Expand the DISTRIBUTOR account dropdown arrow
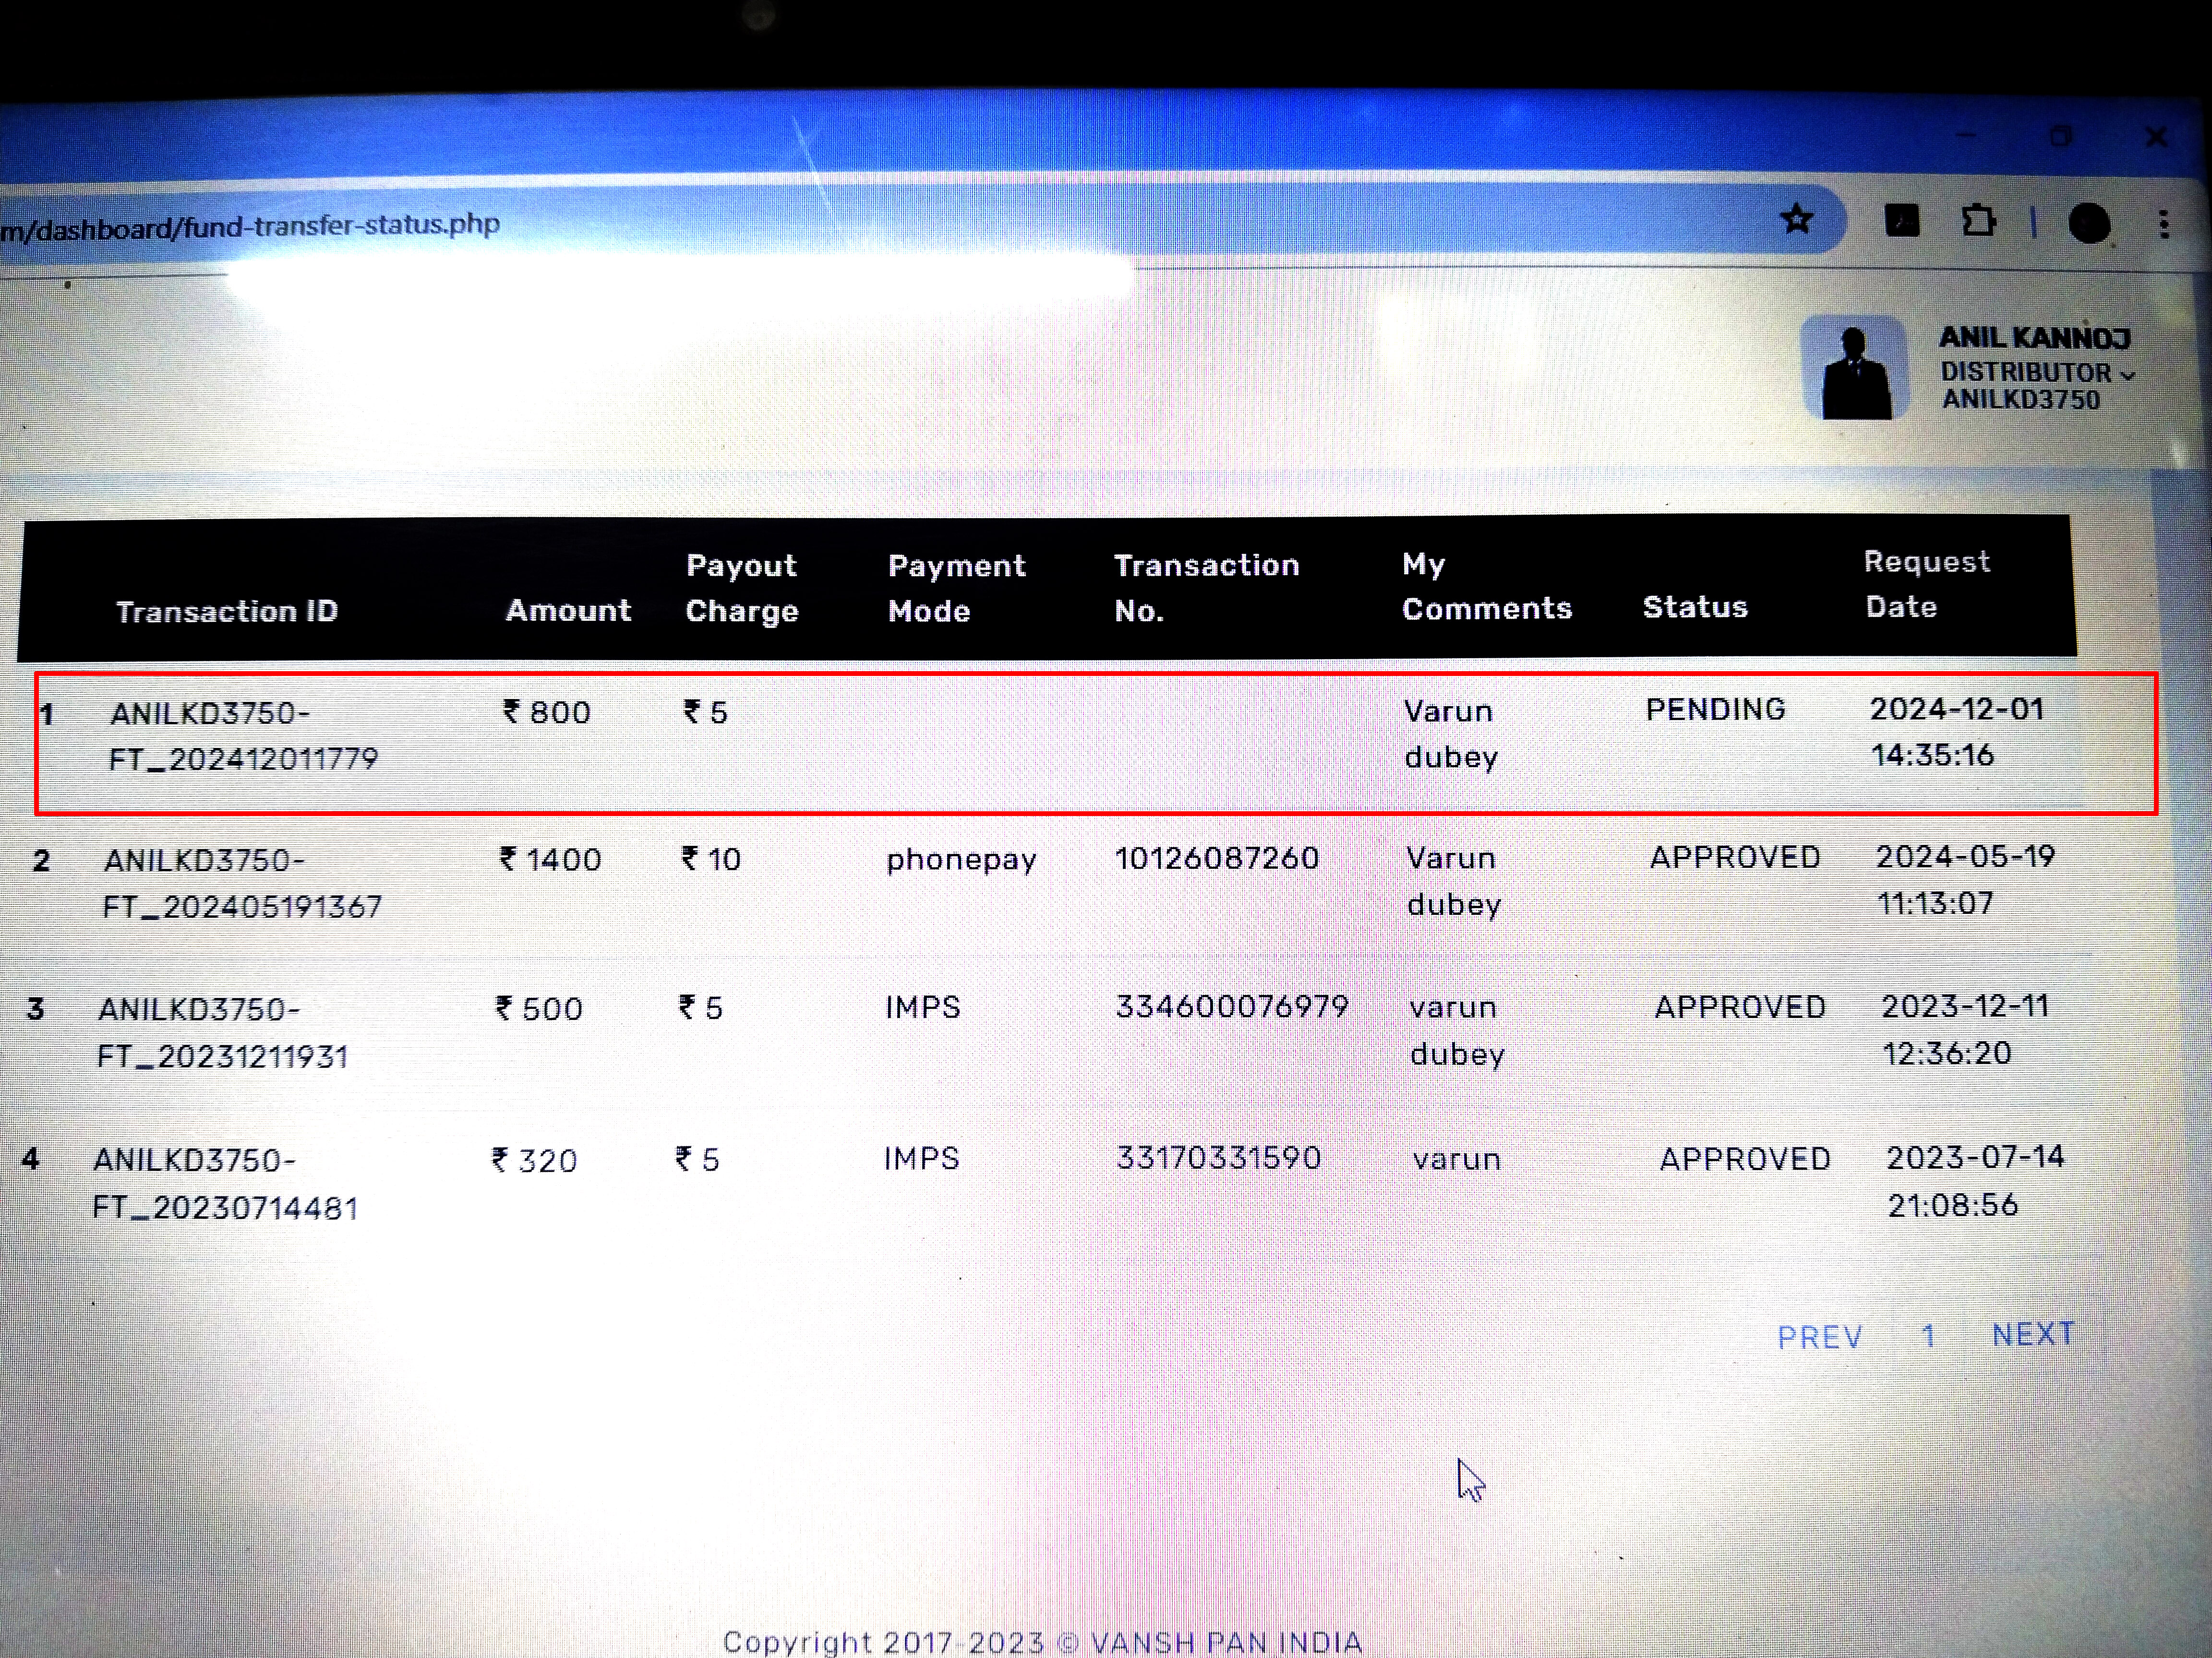2212x1658 pixels. [x=2128, y=376]
